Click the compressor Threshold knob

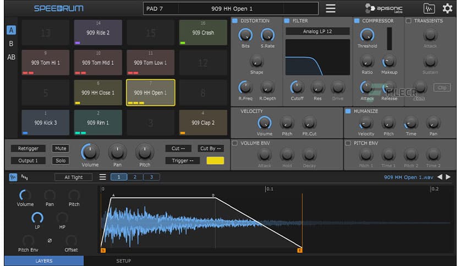click(x=367, y=35)
